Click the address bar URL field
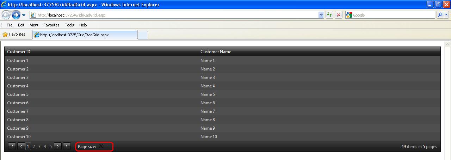The width and height of the screenshot is (451, 160). coord(174,15)
